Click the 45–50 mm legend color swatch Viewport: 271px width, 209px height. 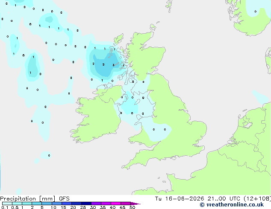point(126,203)
